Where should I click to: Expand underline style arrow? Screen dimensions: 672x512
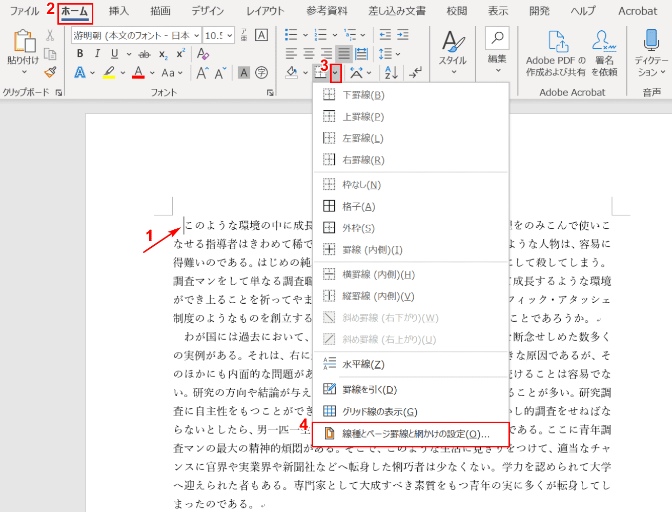point(129,54)
